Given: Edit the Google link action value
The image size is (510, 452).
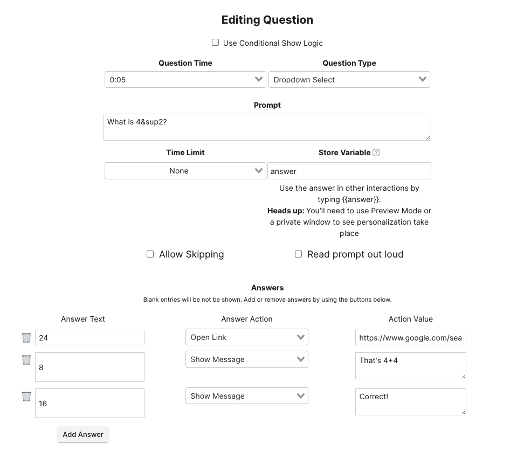Looking at the screenshot, I should point(410,338).
